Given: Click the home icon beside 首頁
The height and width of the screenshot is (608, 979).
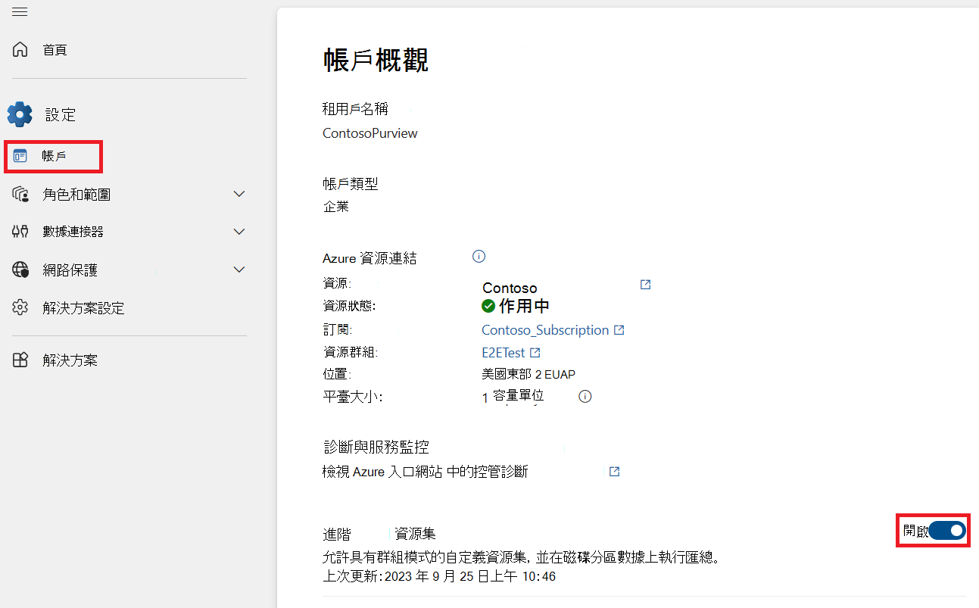Looking at the screenshot, I should point(20,50).
